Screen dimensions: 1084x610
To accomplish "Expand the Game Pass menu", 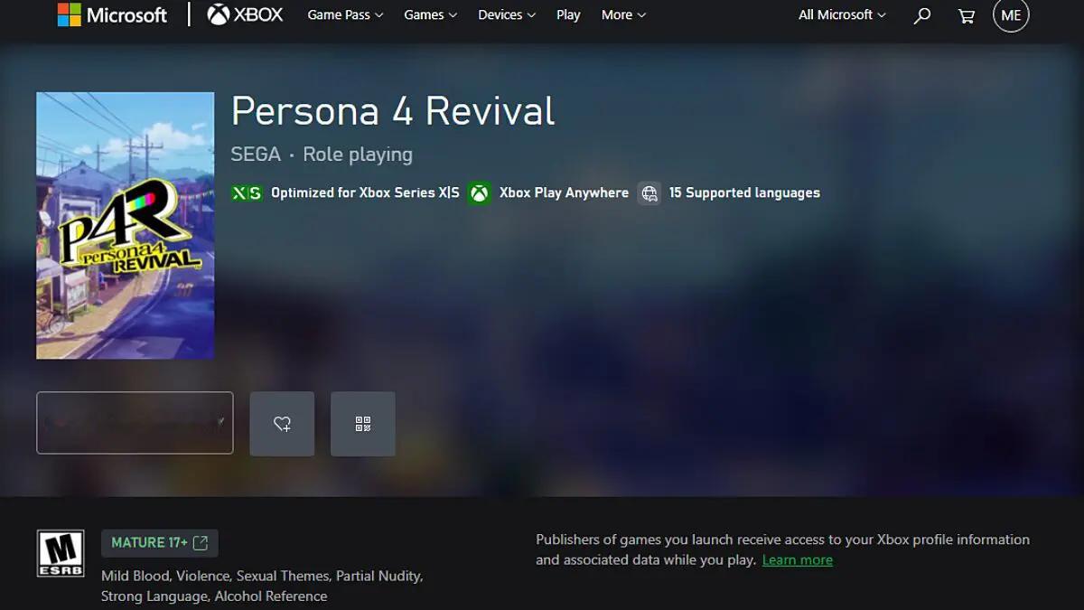I will tap(345, 15).
